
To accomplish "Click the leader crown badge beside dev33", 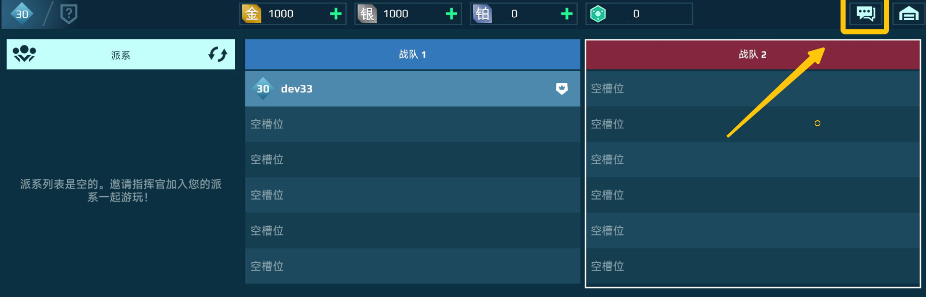I will tap(562, 89).
